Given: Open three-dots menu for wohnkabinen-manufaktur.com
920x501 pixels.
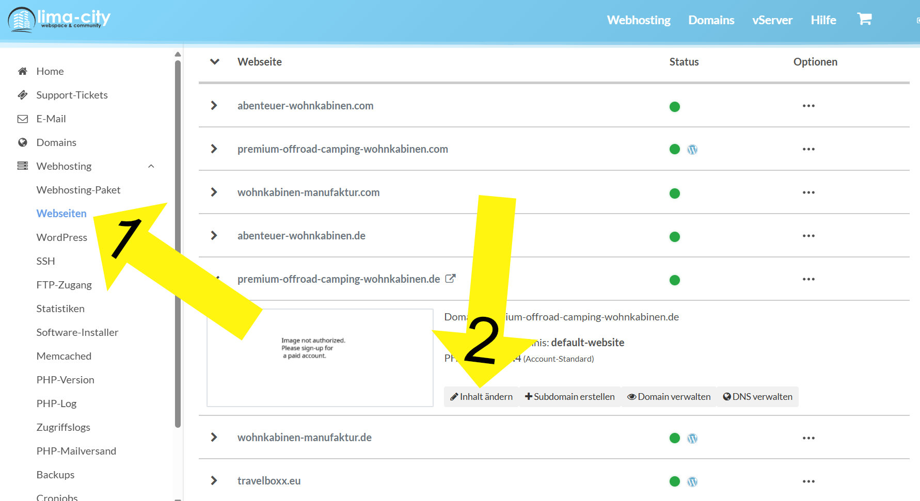Looking at the screenshot, I should (808, 192).
